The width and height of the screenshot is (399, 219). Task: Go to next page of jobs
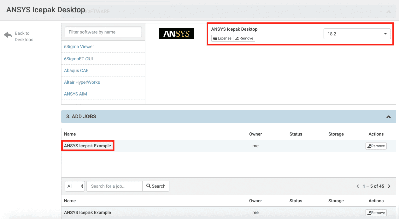(389, 186)
